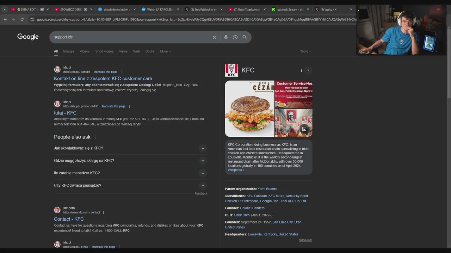Click the Disclaimer link in the knowledge panel
This screenshot has height=253, width=451.
[x=305, y=240]
